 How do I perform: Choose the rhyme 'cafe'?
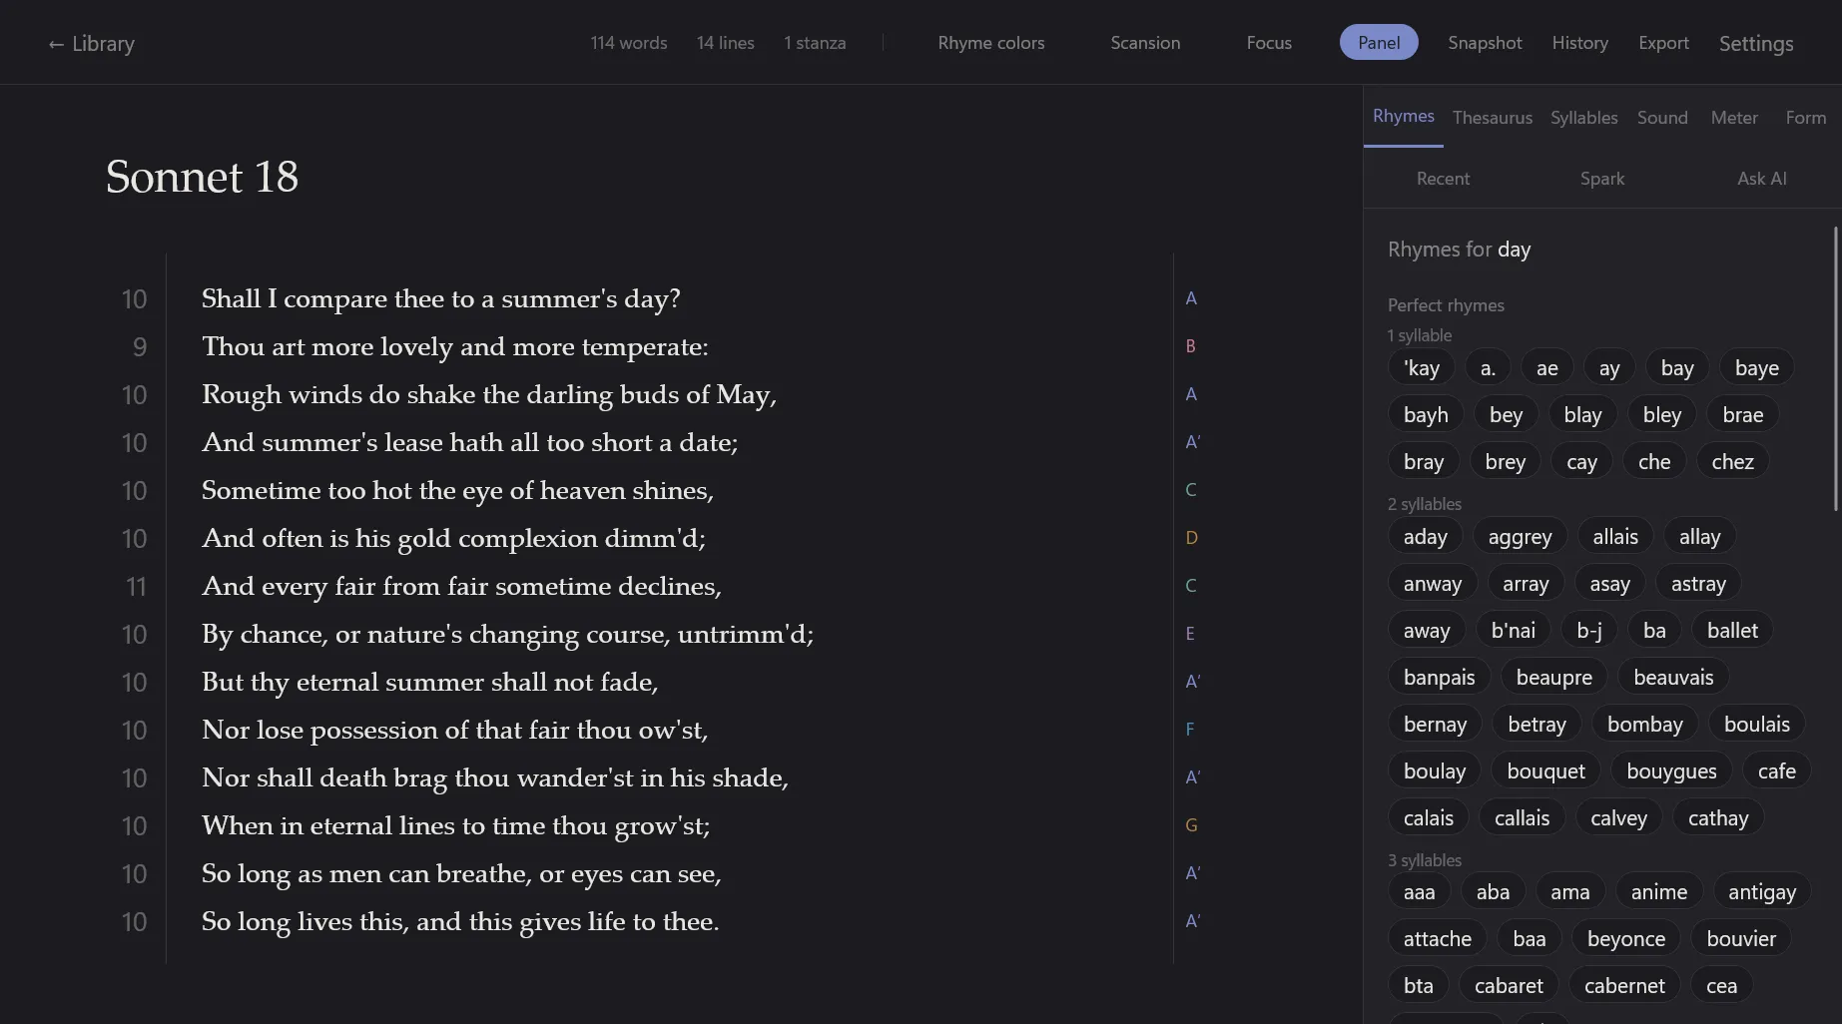[x=1776, y=771]
